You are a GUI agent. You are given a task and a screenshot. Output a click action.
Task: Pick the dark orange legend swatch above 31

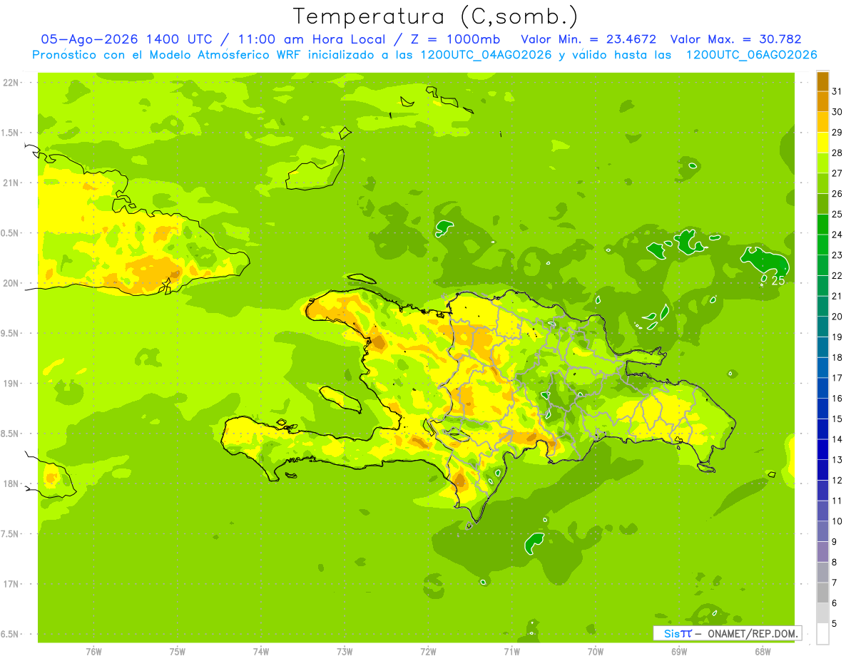822,81
